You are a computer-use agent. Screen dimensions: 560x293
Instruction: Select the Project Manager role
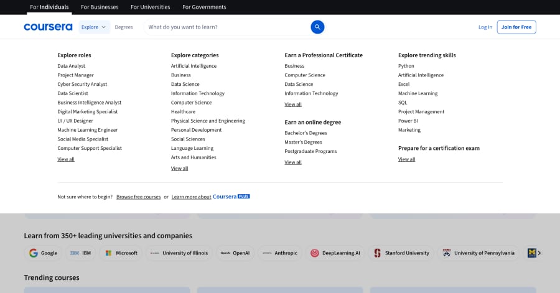point(75,75)
